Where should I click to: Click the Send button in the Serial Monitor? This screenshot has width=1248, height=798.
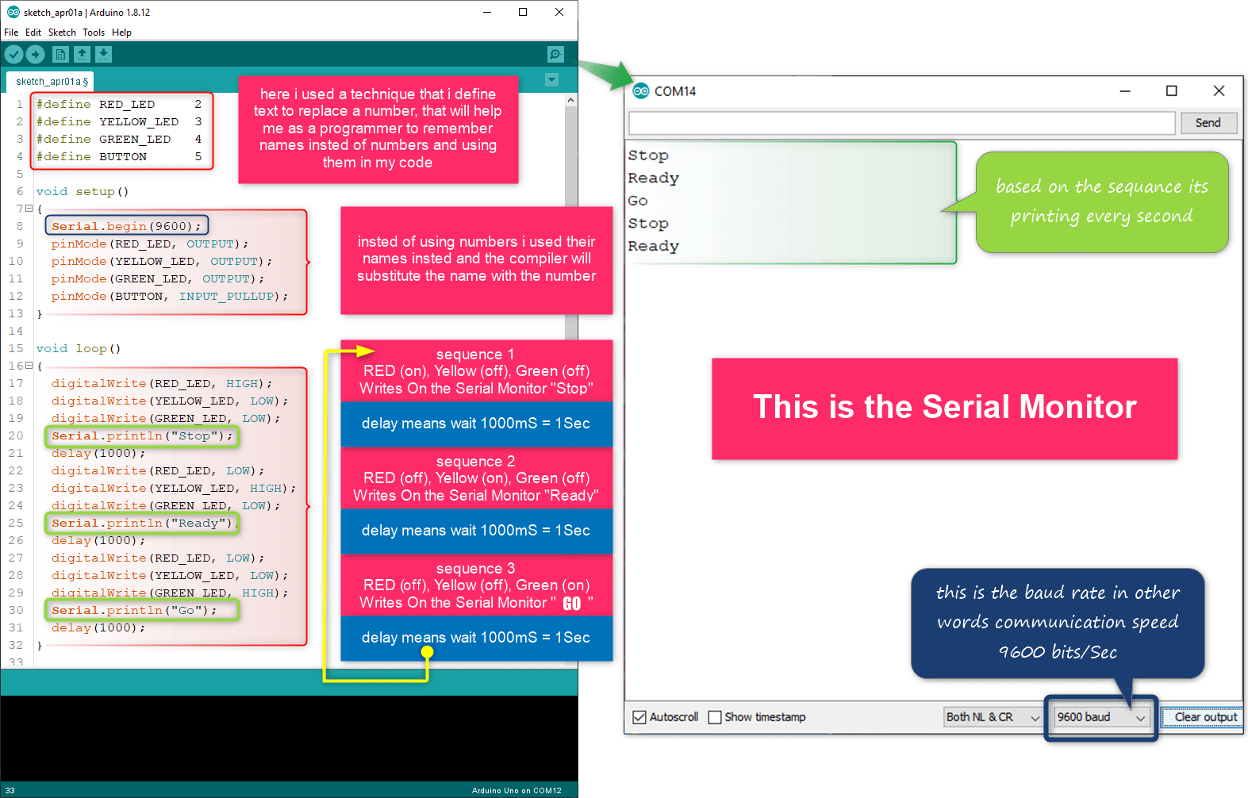1208,123
